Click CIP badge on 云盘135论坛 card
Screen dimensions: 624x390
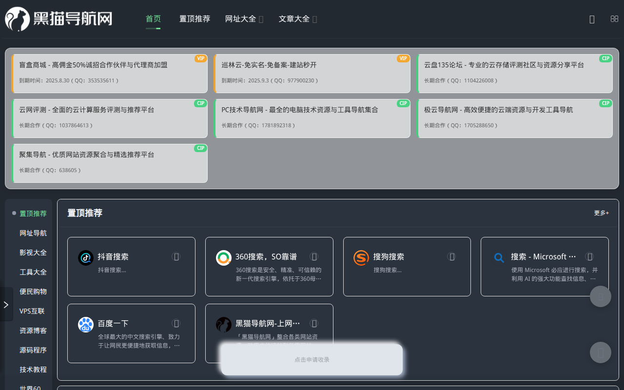[605, 58]
